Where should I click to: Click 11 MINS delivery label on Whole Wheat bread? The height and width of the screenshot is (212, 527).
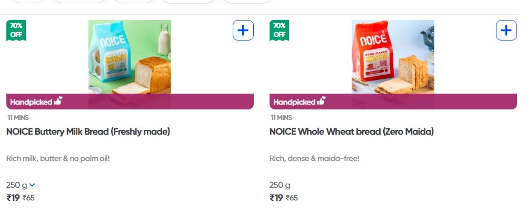coord(281,118)
